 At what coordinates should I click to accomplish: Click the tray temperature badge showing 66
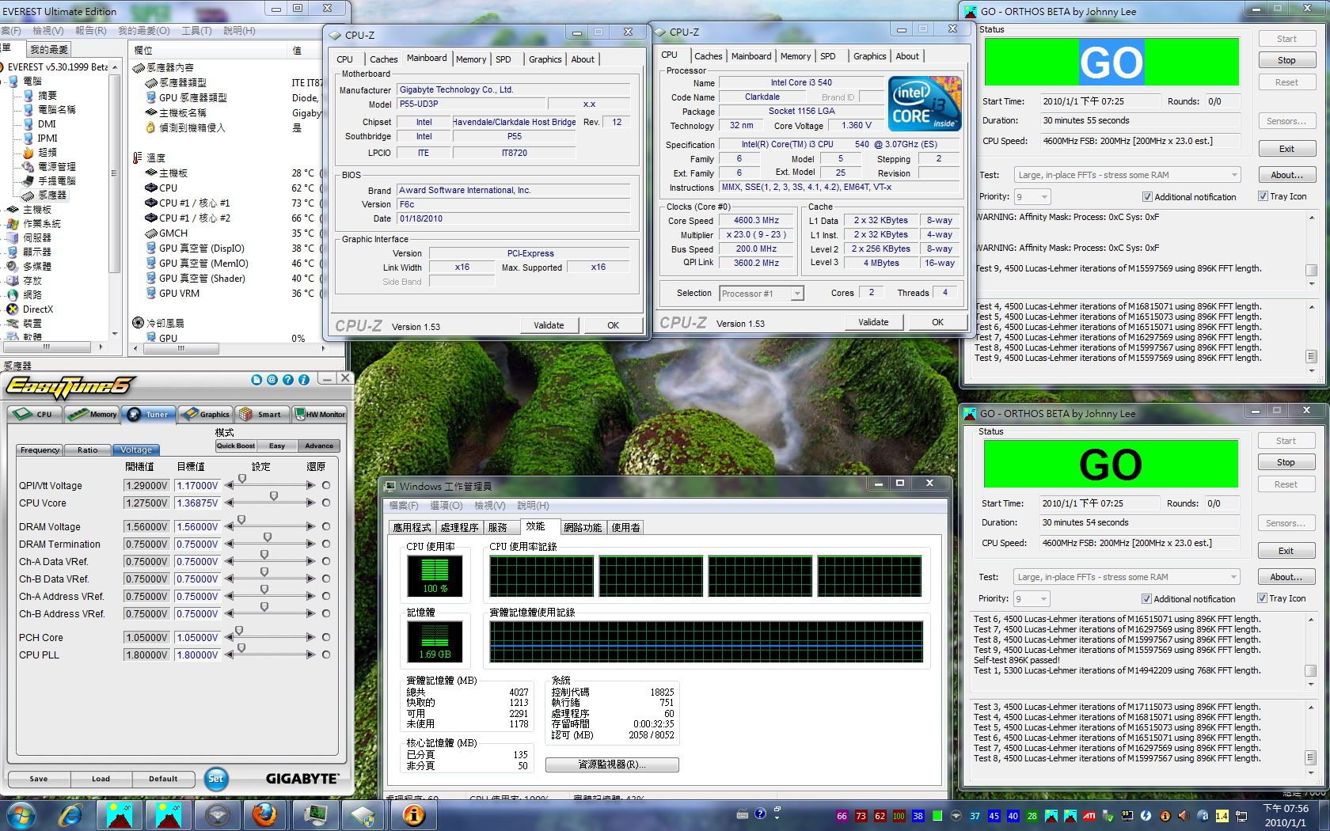842,816
